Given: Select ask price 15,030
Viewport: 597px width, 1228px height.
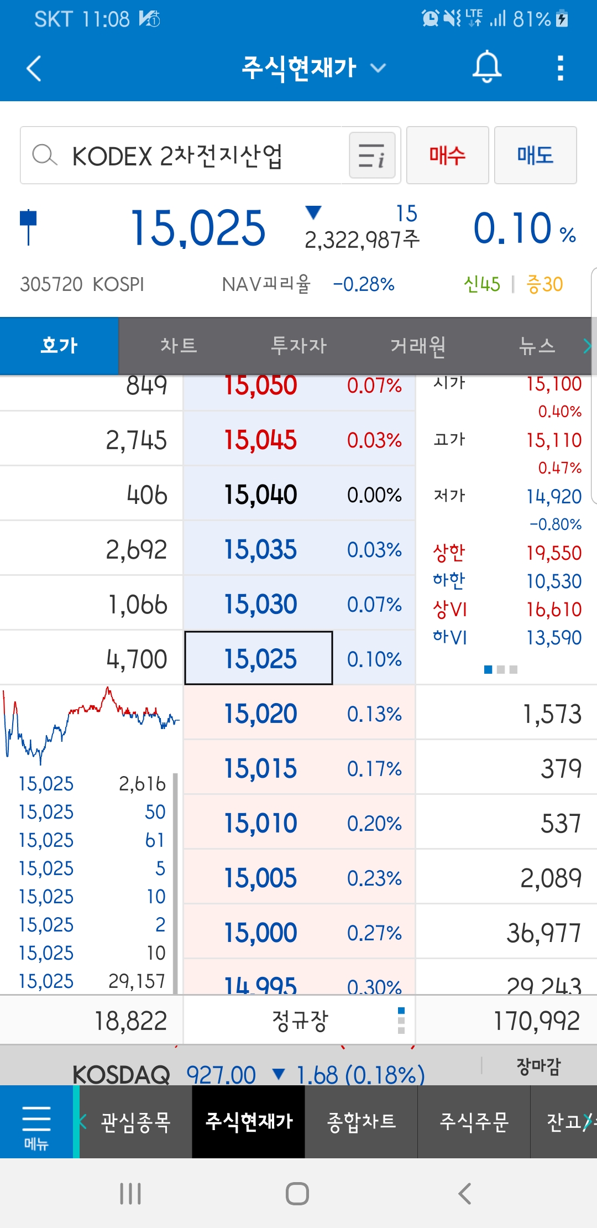Looking at the screenshot, I should 261,605.
